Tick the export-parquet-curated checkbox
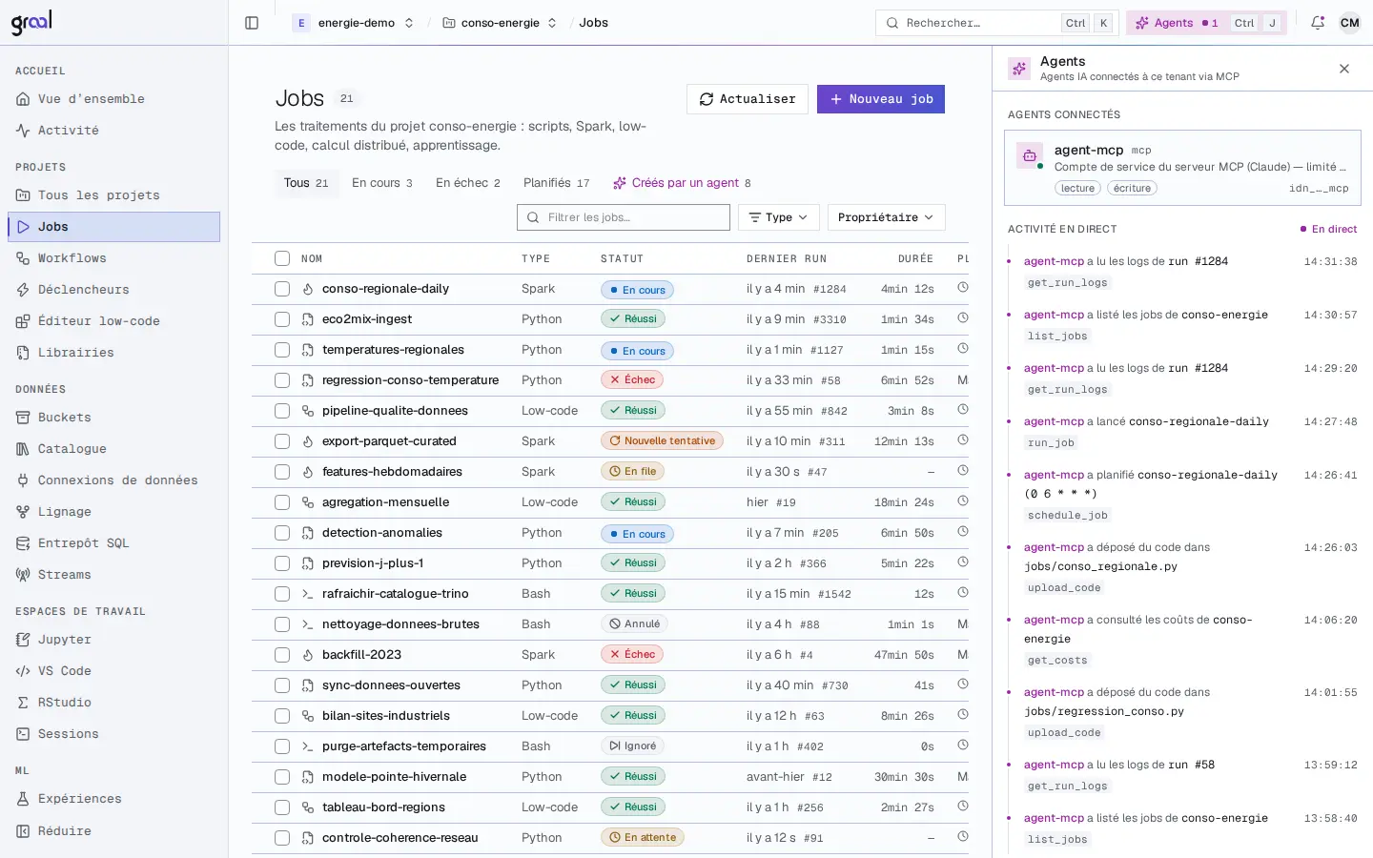 (282, 441)
